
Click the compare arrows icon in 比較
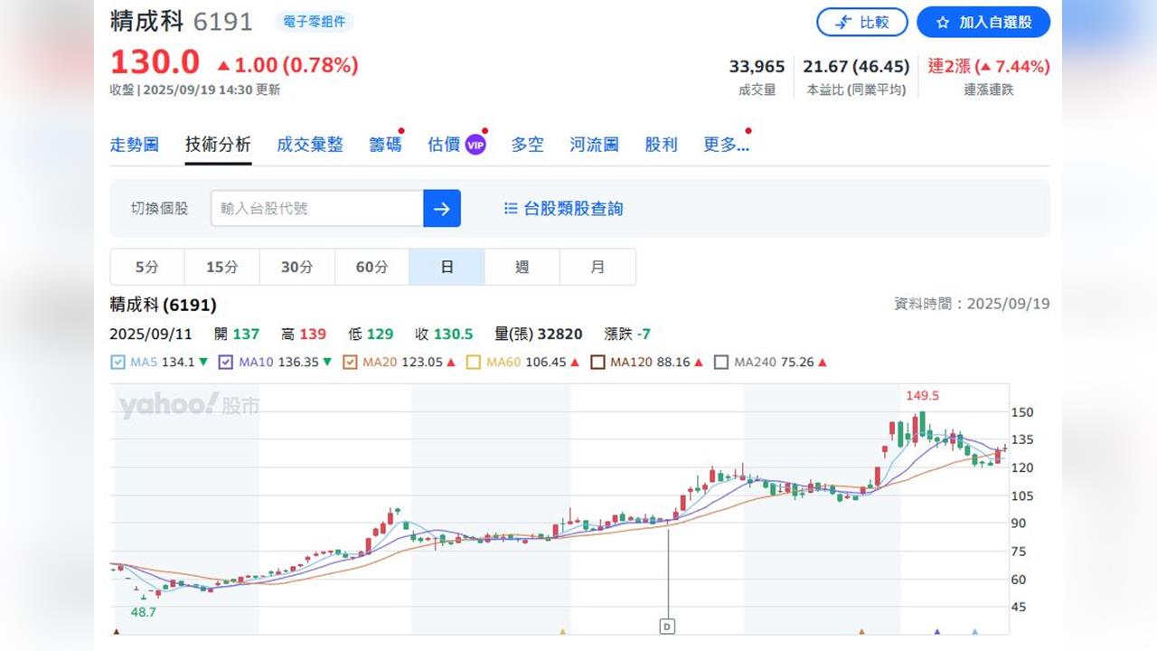click(x=843, y=22)
